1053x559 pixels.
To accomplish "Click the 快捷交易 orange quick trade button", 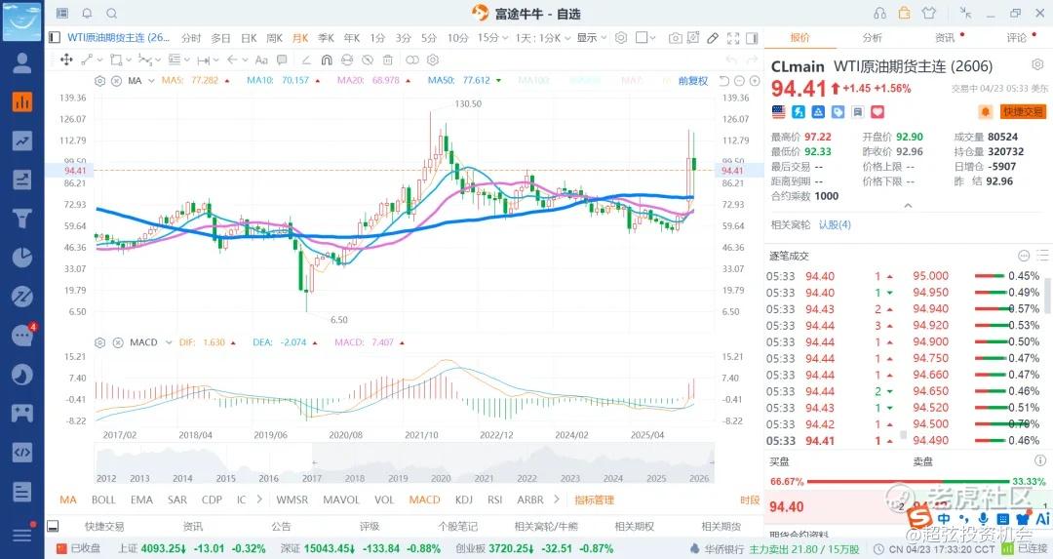I will (1023, 111).
